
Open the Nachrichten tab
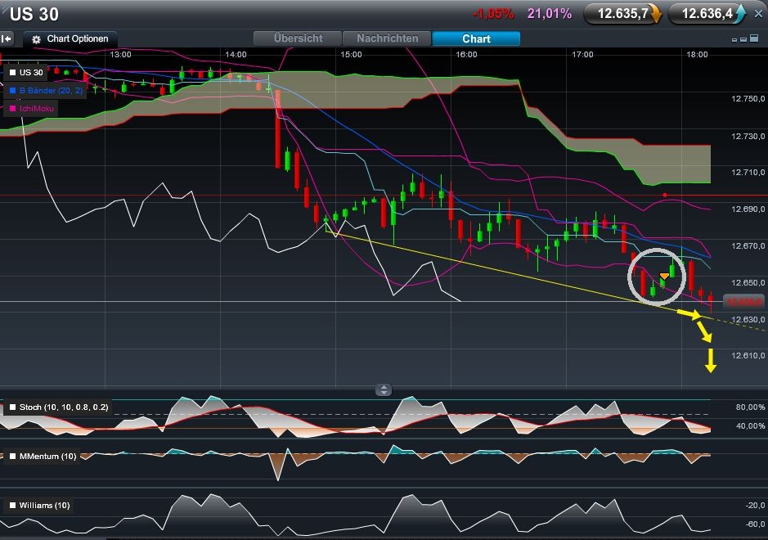click(387, 38)
